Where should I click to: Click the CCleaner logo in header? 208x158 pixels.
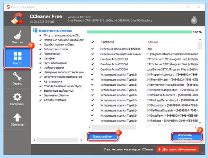17,19
